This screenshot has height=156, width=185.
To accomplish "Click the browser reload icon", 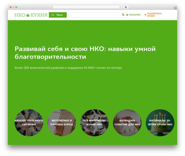I will coord(120,7).
